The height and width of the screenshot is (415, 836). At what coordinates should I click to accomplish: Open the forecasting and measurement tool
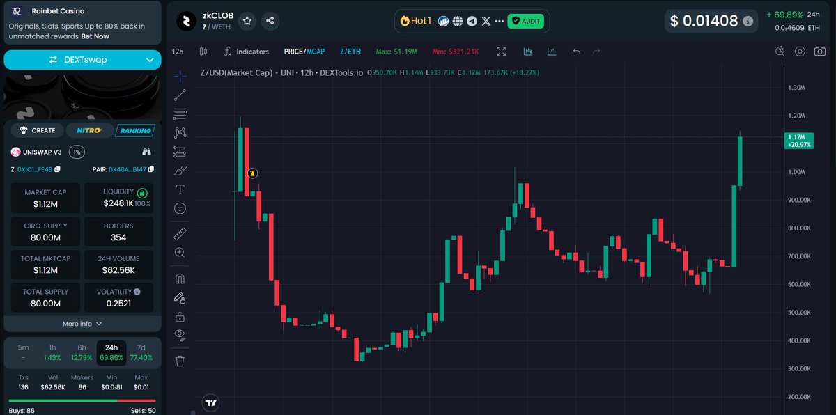point(180,151)
